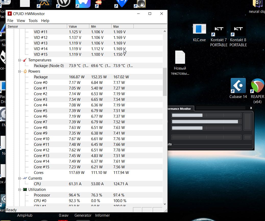Click the Utilization group label
The width and height of the screenshot is (265, 221).
pyautogui.click(x=37, y=189)
